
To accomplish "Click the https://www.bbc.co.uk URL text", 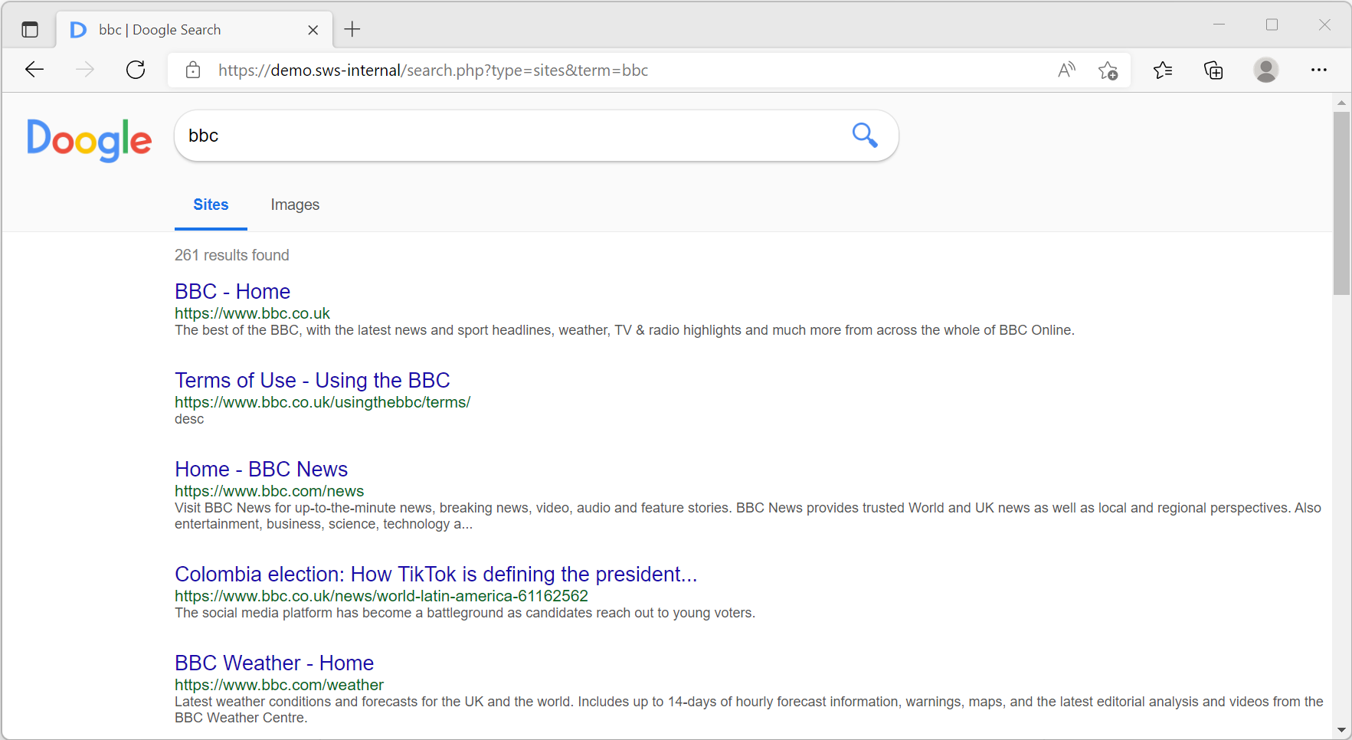I will click(252, 313).
